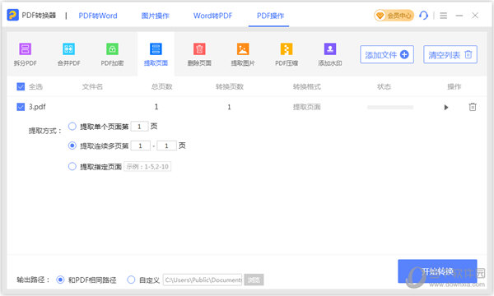Click the single page number field

(140, 127)
